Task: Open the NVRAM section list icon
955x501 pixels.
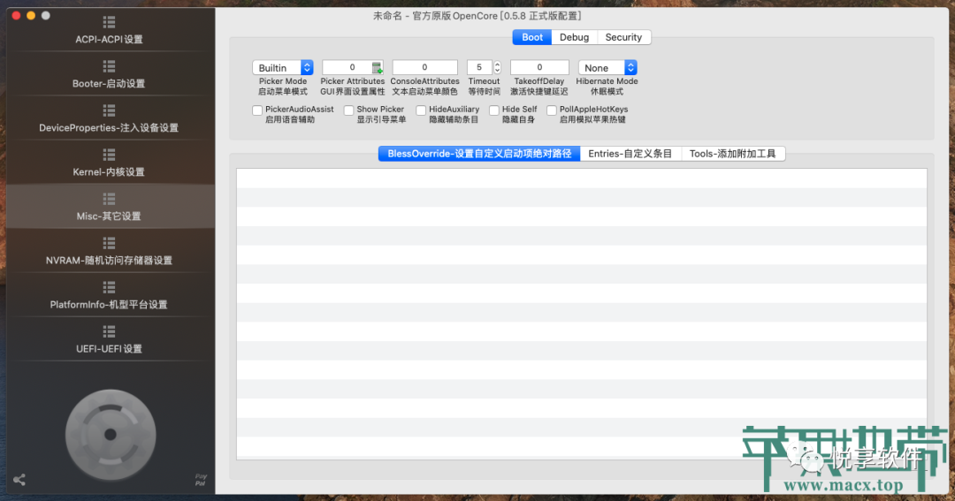Action: tap(109, 243)
